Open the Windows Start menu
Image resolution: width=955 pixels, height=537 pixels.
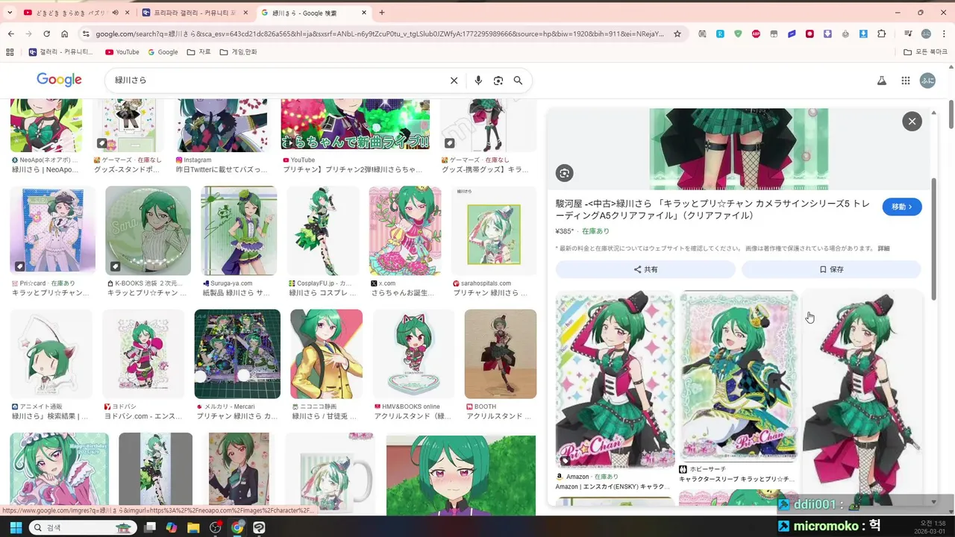pos(15,527)
